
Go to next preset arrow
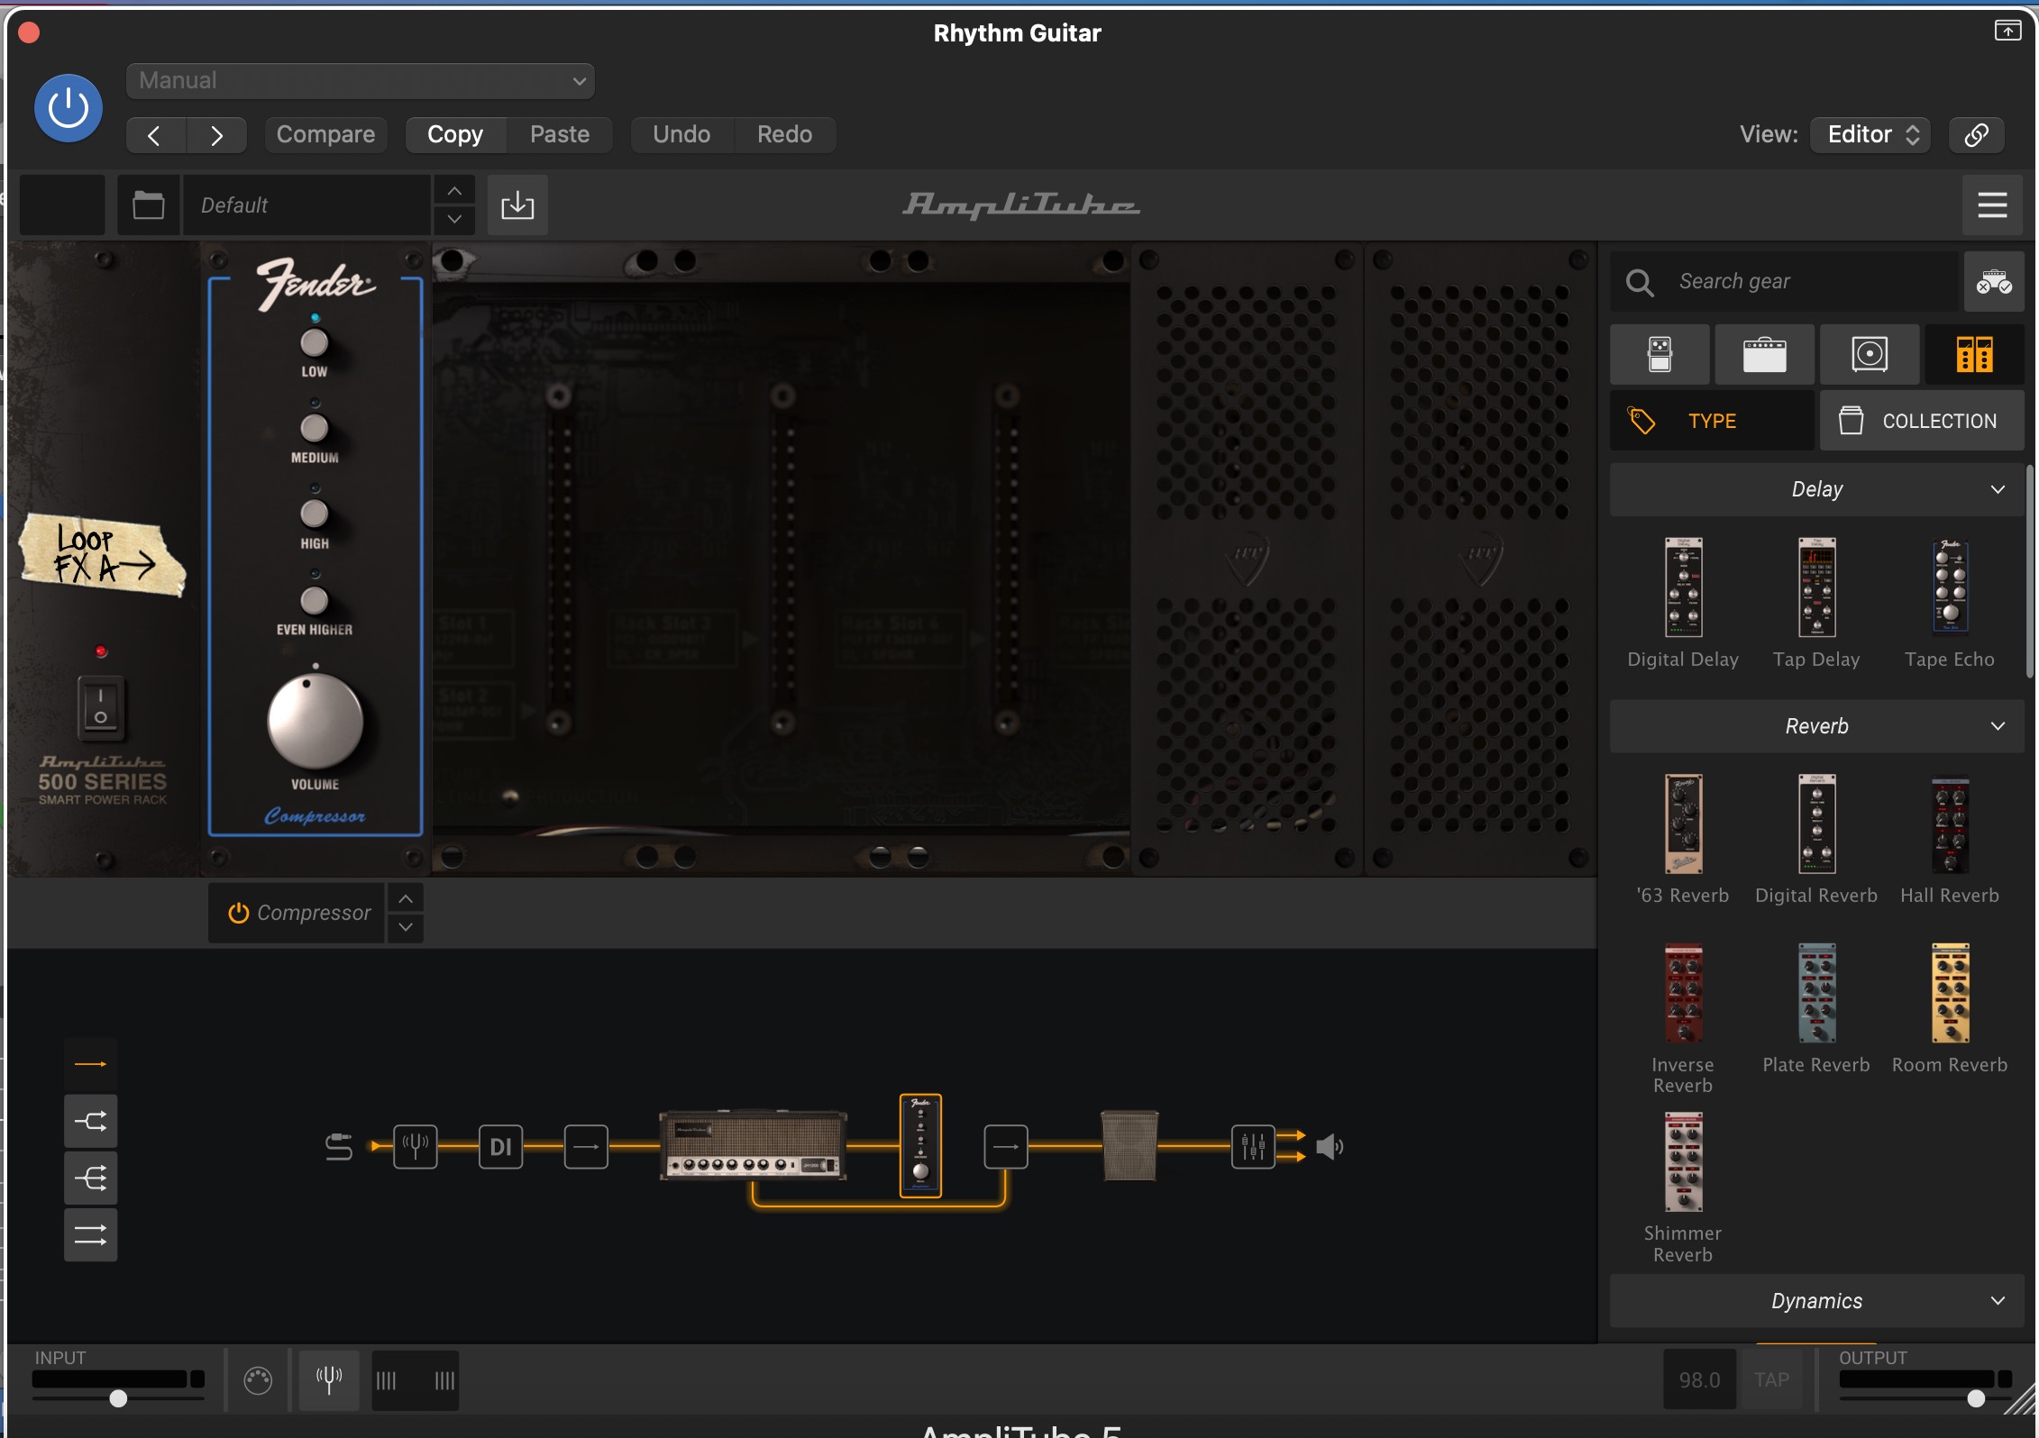click(x=217, y=135)
